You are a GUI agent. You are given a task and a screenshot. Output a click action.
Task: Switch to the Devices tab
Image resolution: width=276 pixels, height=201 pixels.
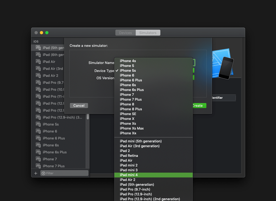pyautogui.click(x=125, y=32)
